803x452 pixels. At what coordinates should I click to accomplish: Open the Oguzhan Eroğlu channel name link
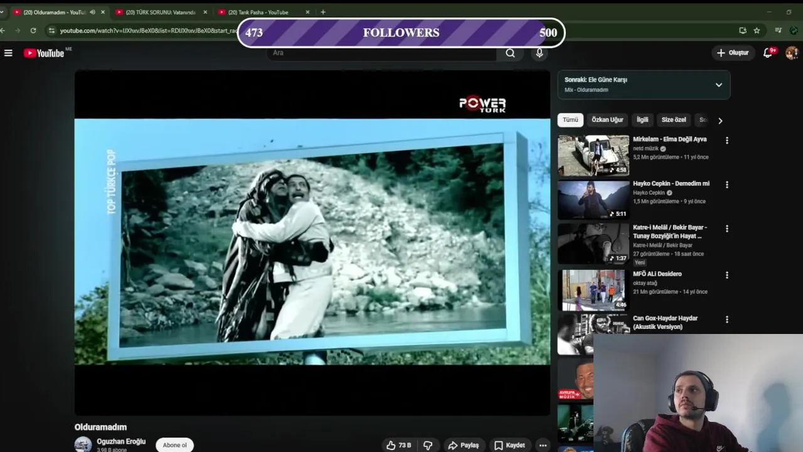(x=121, y=441)
